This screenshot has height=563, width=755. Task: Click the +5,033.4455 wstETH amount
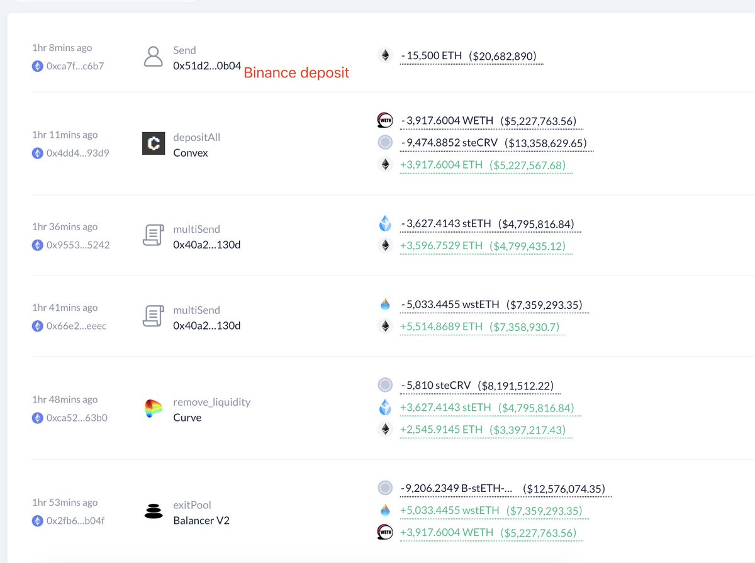(x=449, y=511)
